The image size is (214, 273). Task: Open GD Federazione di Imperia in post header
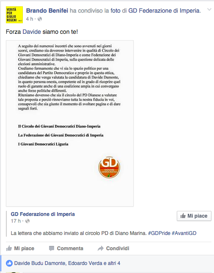pos(165,11)
